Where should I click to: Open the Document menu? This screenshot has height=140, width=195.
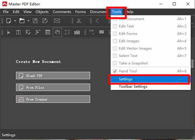pos(98,12)
